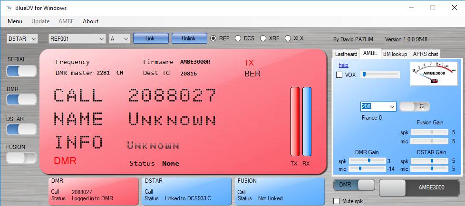Image resolution: width=465 pixels, height=206 pixels.
Task: Click the BlueDV app icon in title bar
Action: tap(9, 8)
